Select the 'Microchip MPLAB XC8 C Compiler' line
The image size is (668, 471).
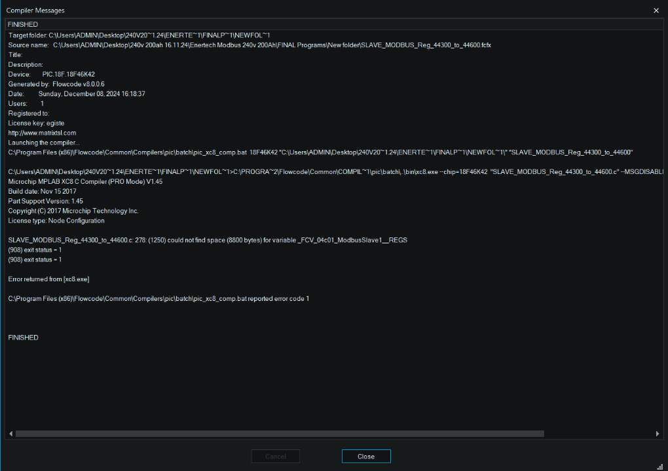click(85, 182)
